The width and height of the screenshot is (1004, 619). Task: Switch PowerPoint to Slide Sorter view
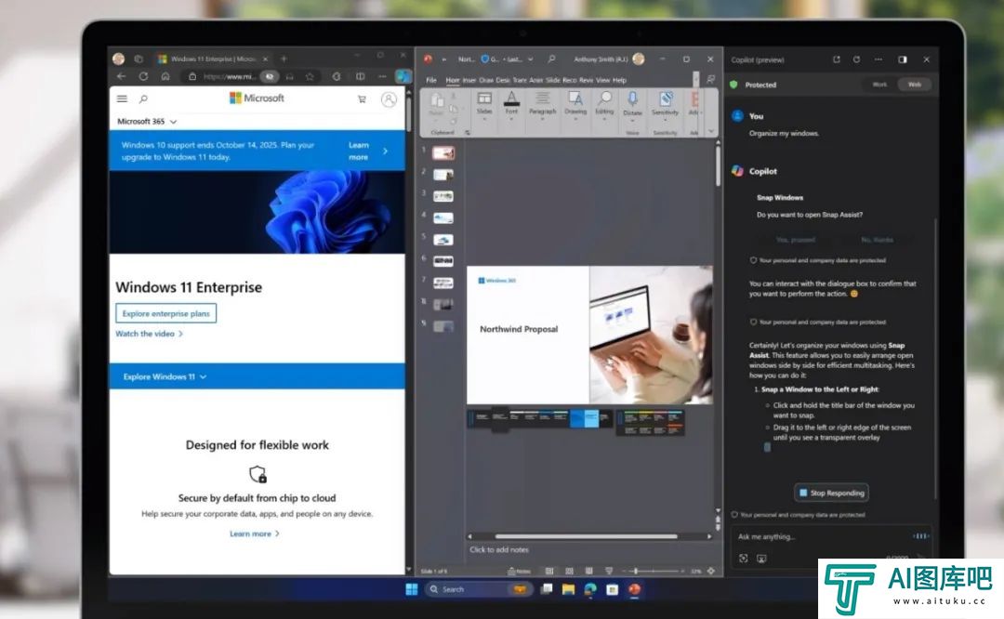pos(569,571)
